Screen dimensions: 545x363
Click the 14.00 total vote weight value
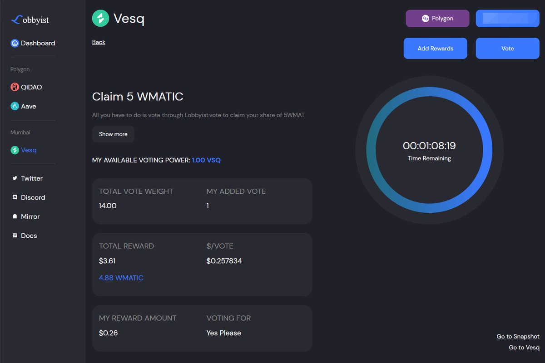[x=108, y=206]
